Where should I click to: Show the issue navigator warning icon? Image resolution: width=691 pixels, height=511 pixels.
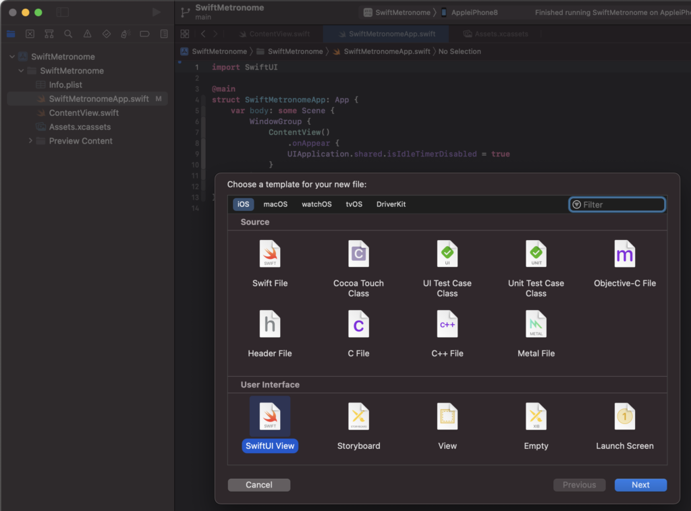pos(87,34)
